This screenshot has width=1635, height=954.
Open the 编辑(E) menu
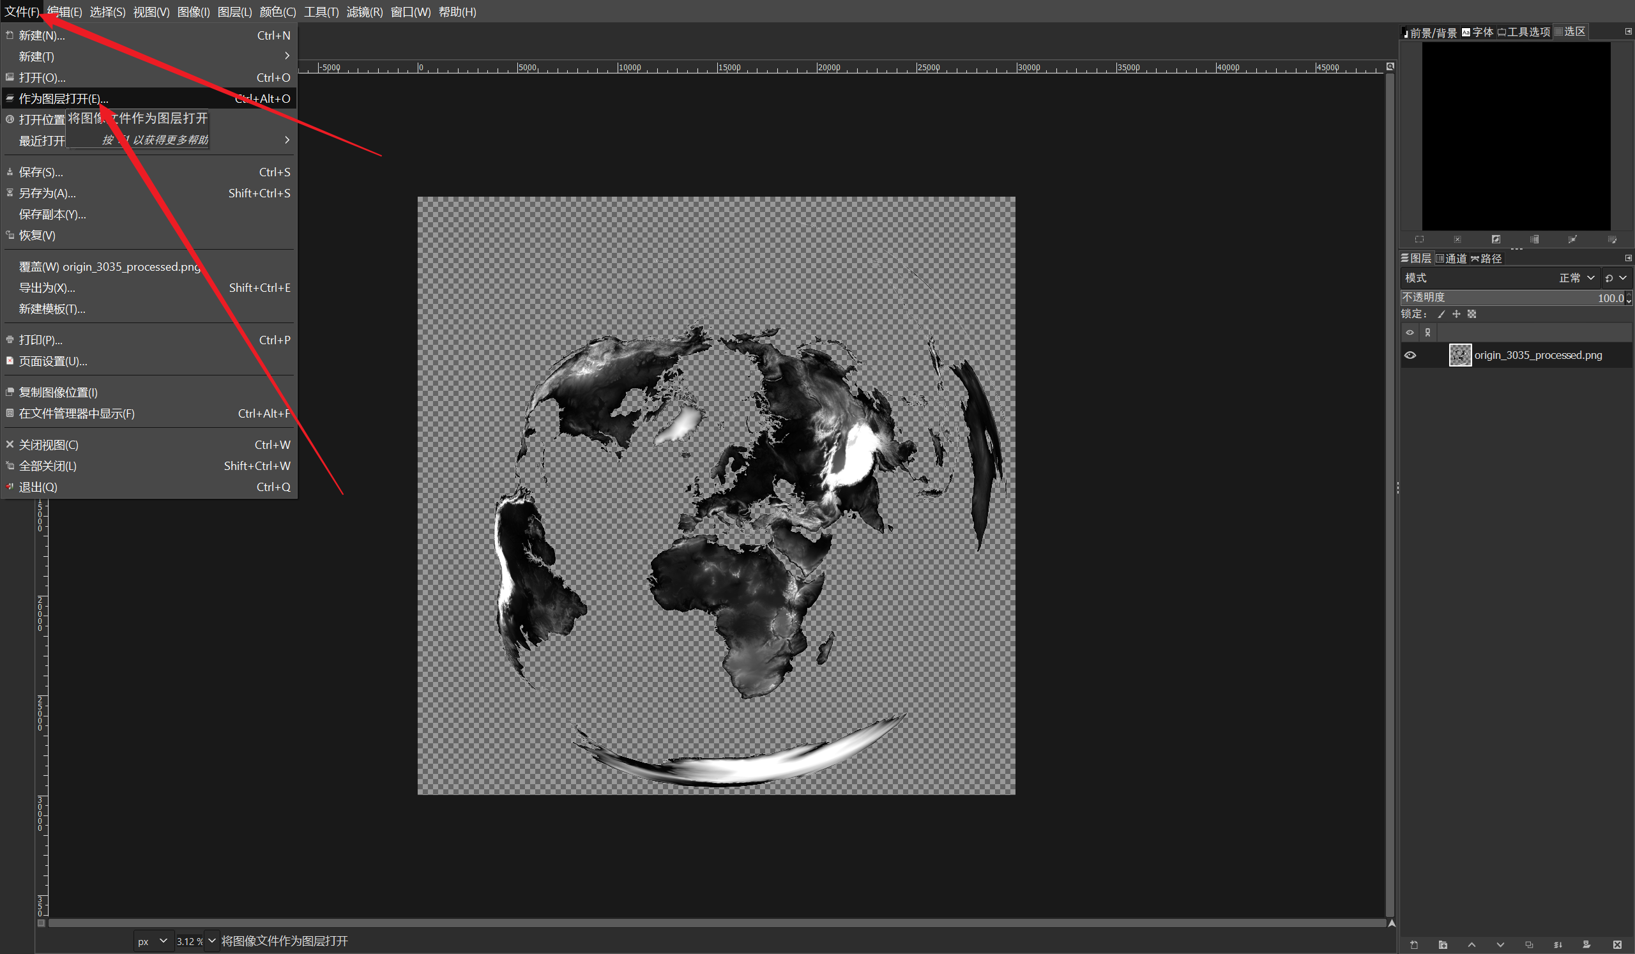point(65,11)
